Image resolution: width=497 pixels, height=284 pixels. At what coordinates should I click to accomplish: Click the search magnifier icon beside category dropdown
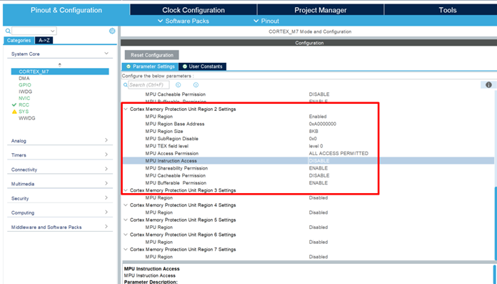pyautogui.click(x=8, y=31)
